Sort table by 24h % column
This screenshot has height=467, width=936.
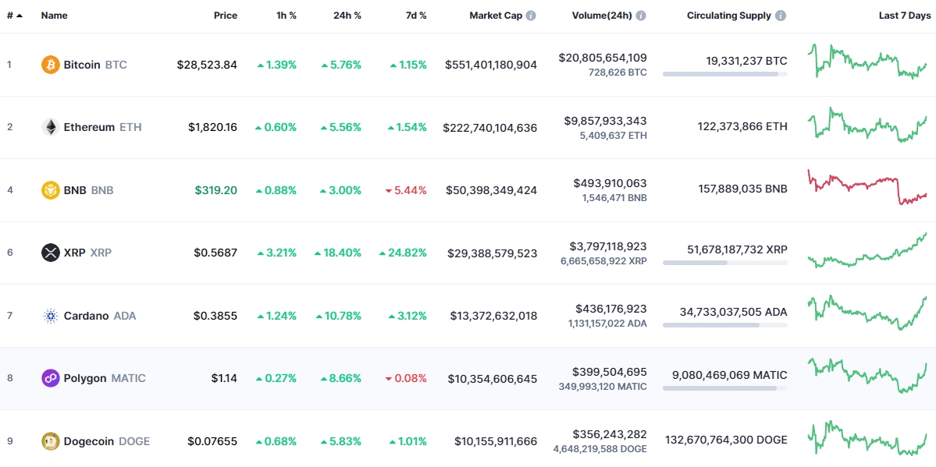pyautogui.click(x=347, y=16)
